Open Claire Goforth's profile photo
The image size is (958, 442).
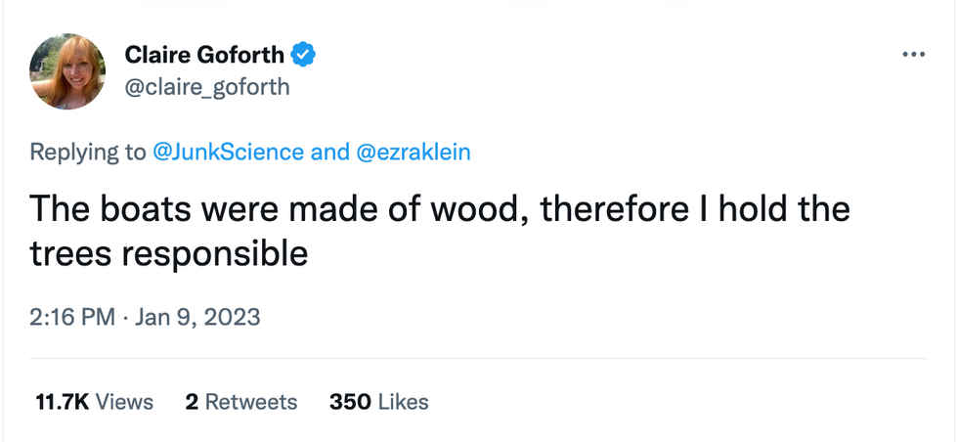68,71
